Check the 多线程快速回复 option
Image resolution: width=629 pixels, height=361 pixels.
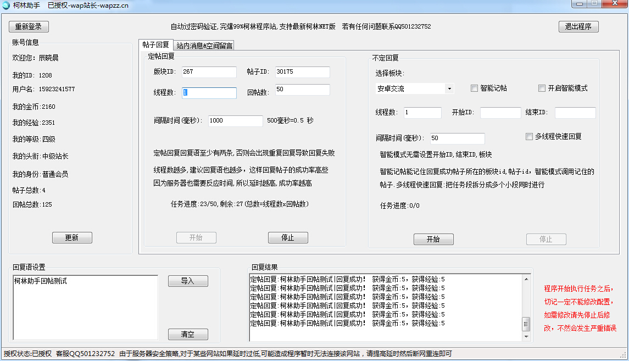tap(530, 137)
